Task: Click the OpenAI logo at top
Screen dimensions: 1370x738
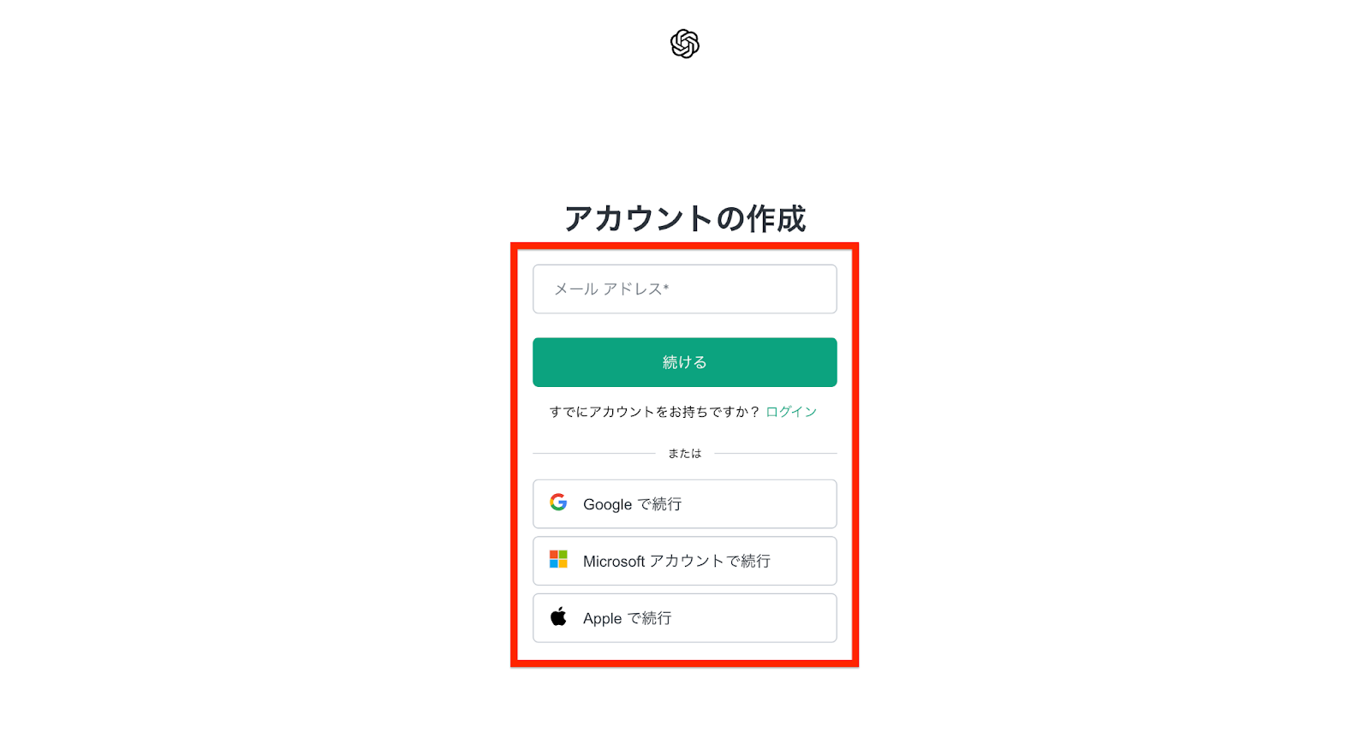Action: point(685,44)
